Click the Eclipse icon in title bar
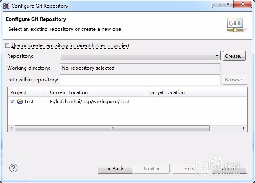Viewport: 255px width, 183px height. click(x=6, y=6)
